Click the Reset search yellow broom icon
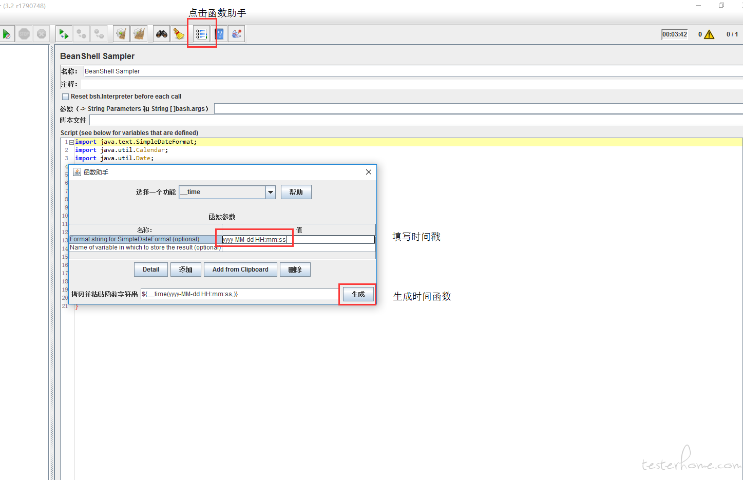 tap(179, 34)
